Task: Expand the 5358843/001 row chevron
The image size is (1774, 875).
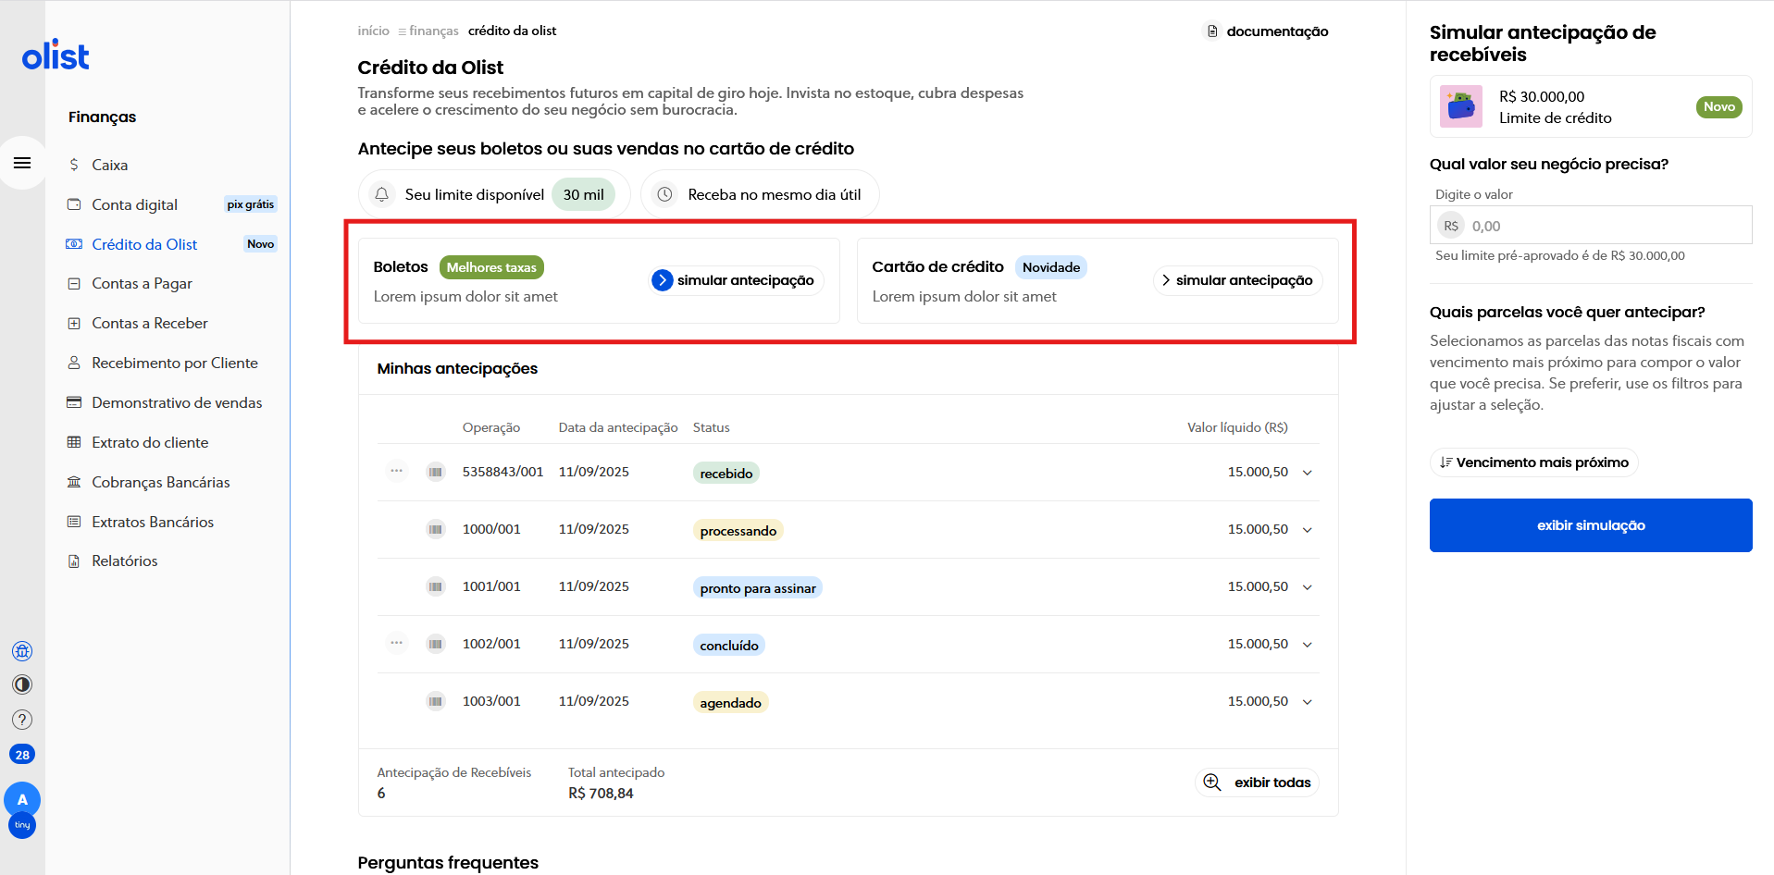Action: click(1308, 473)
